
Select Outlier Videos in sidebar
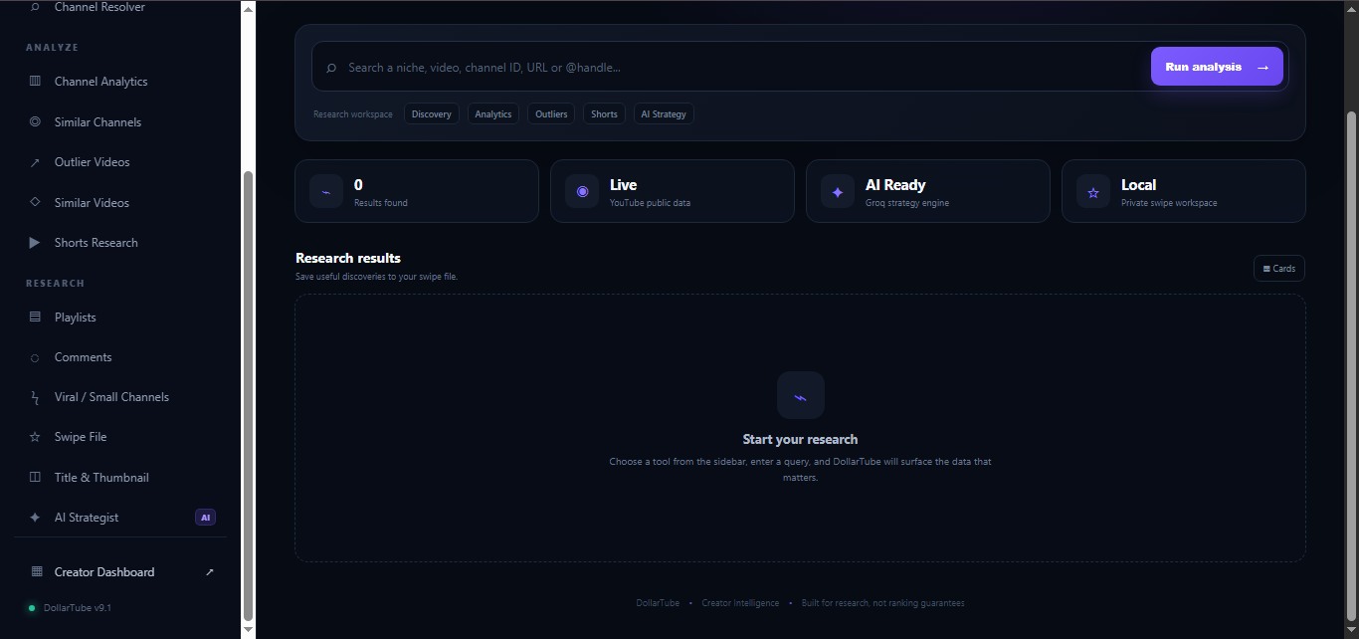tap(120, 162)
